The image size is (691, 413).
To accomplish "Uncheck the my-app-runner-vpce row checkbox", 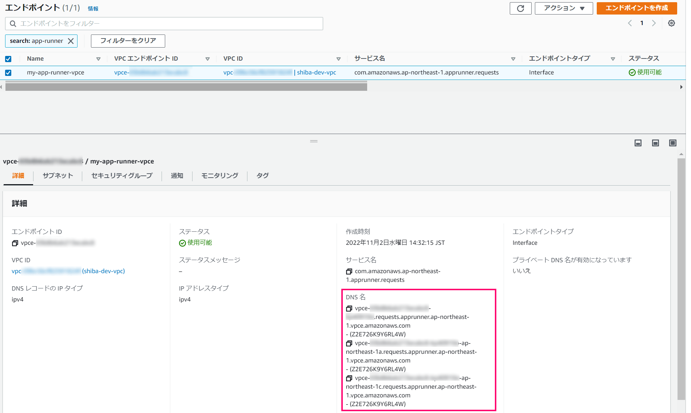I will (x=8, y=73).
